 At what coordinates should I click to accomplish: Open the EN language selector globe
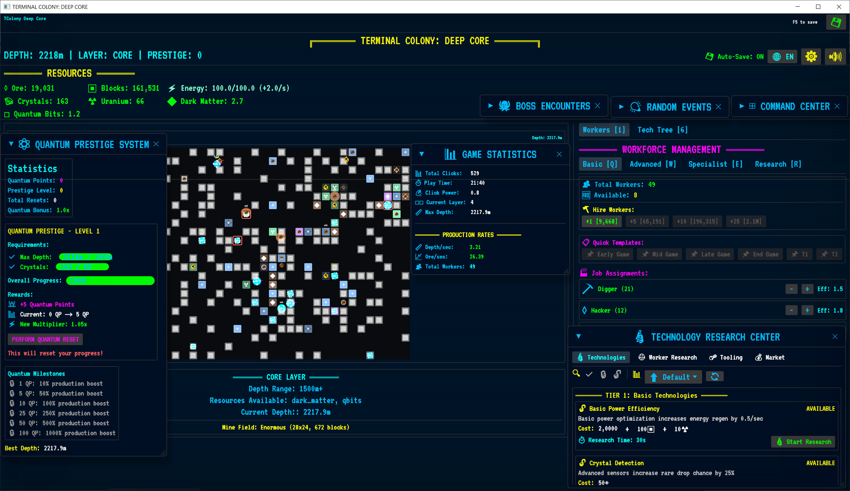[782, 56]
